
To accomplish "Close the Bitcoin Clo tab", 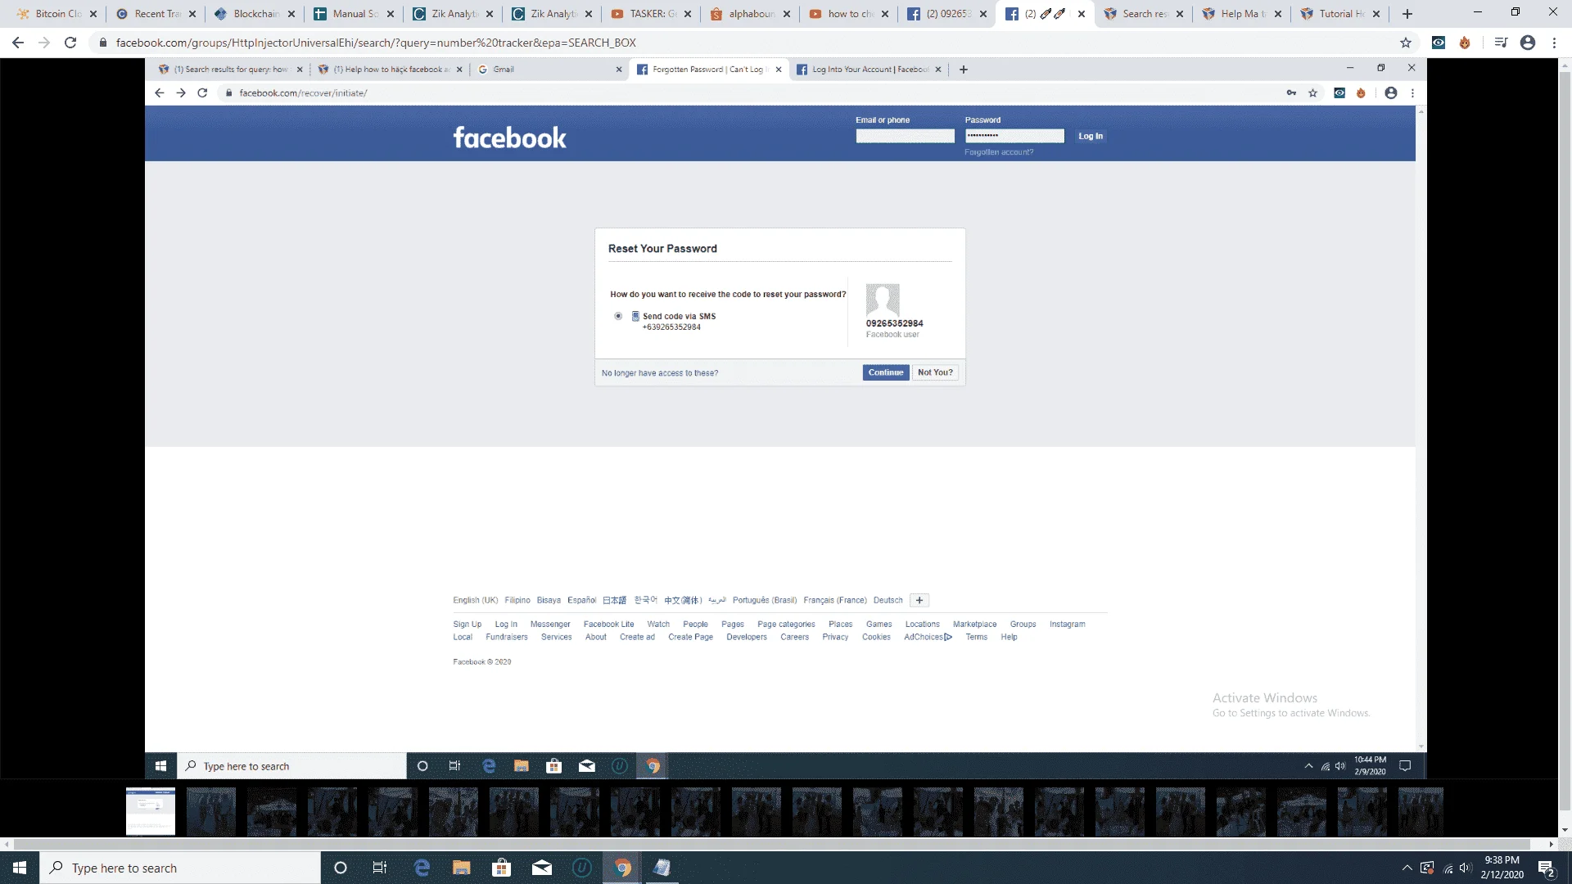I will click(x=93, y=14).
